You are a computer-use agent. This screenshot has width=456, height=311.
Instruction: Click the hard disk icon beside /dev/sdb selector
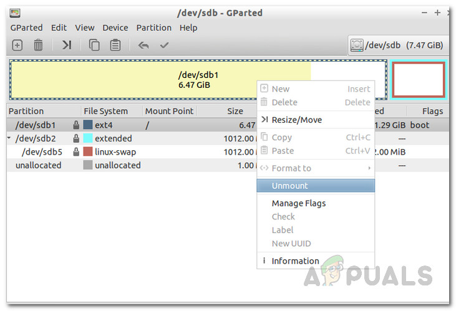tap(357, 45)
